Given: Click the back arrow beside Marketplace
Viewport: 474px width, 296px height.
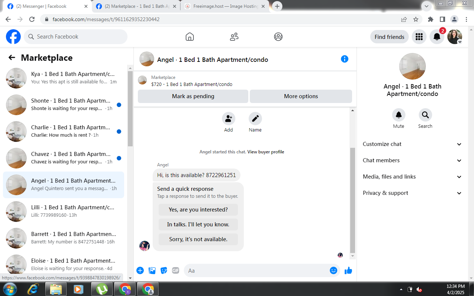Looking at the screenshot, I should [x=12, y=57].
